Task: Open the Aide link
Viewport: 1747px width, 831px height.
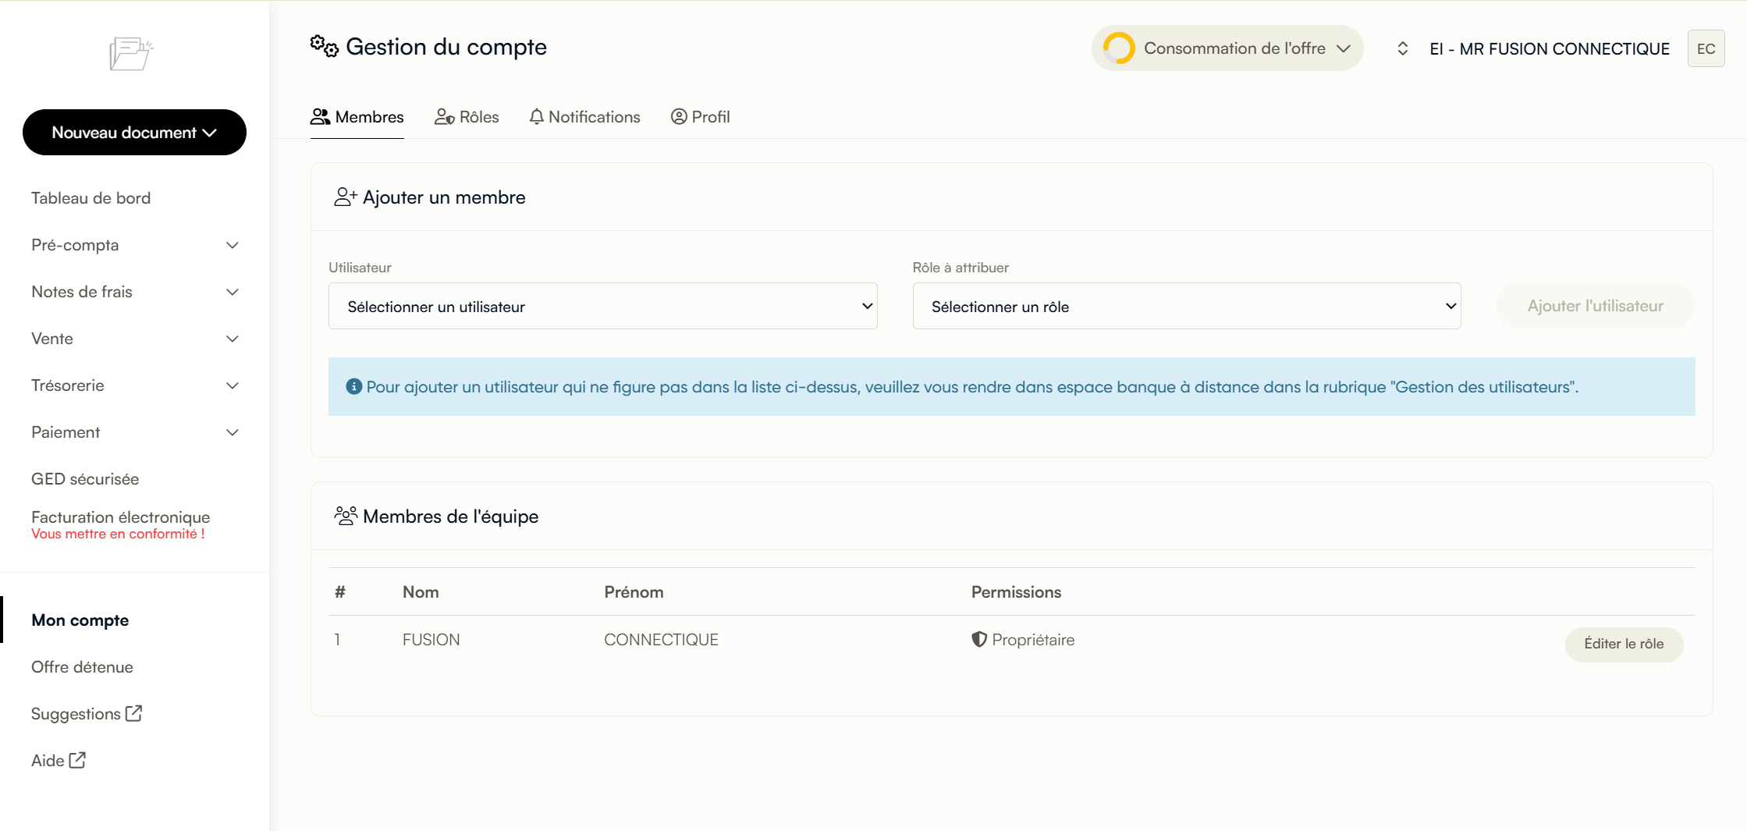Action: coord(58,760)
